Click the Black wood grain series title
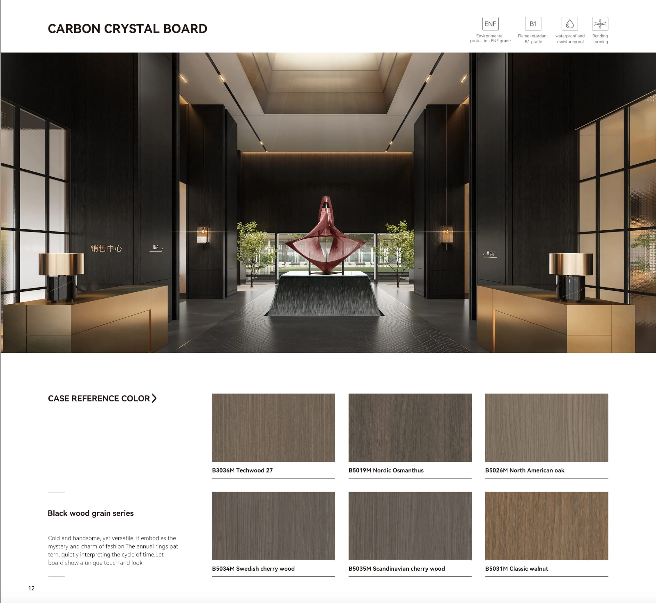Image resolution: width=656 pixels, height=603 pixels. point(91,513)
